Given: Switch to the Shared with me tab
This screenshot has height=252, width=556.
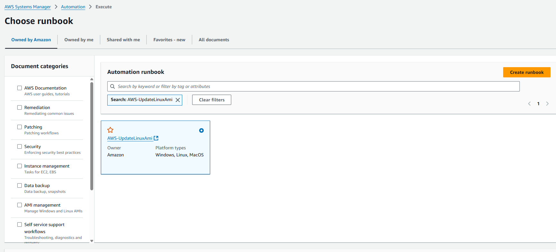Looking at the screenshot, I should click(x=123, y=40).
